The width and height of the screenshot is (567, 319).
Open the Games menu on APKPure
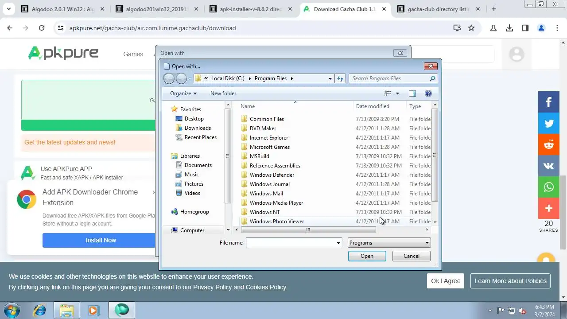tap(133, 54)
